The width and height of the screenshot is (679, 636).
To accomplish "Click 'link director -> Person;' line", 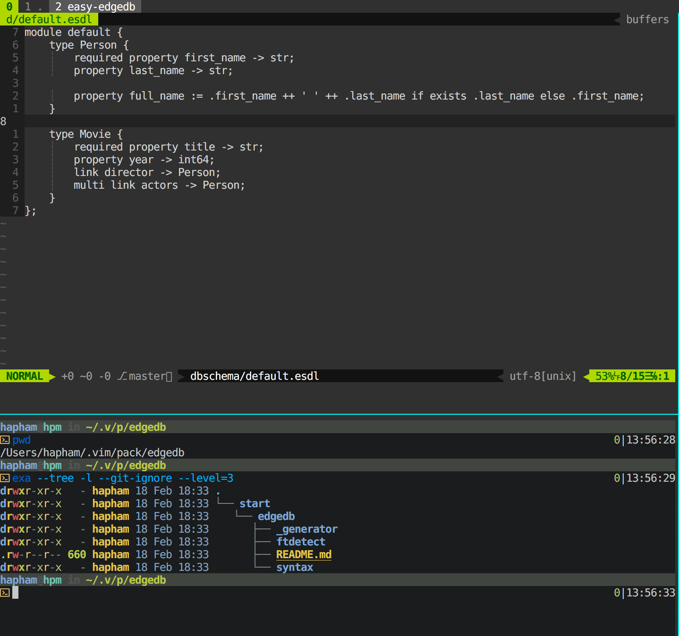I will click(147, 172).
